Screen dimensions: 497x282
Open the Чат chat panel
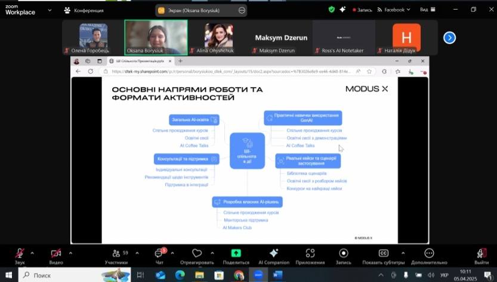click(159, 254)
